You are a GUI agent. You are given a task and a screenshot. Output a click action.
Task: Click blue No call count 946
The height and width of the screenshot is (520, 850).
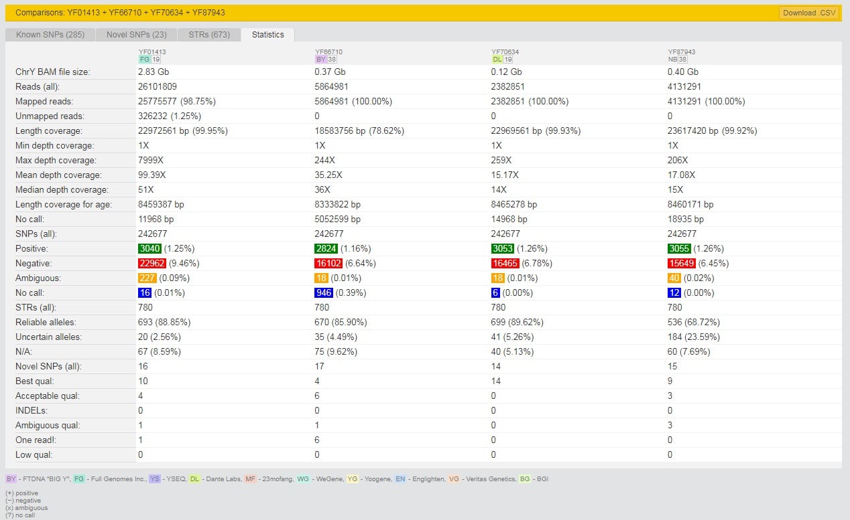point(323,293)
